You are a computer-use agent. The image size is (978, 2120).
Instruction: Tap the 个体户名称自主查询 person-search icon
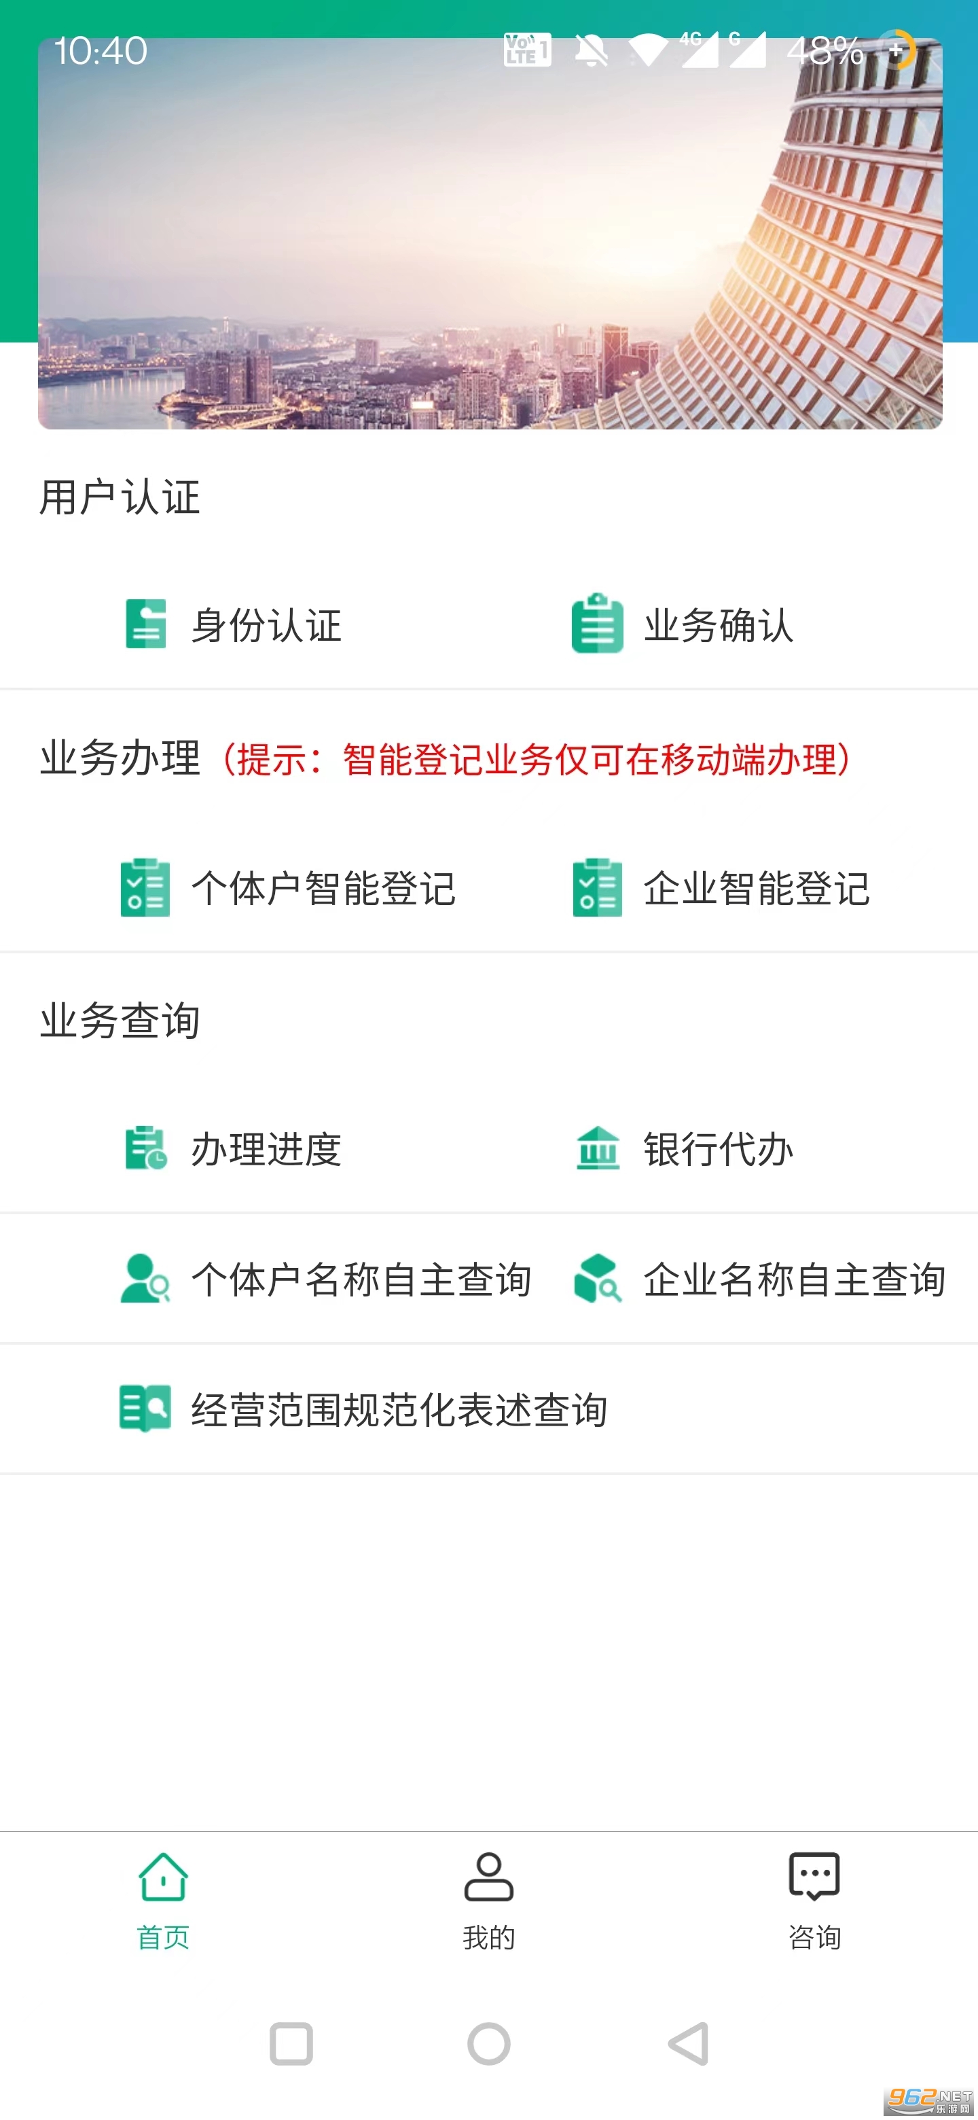[x=145, y=1278]
